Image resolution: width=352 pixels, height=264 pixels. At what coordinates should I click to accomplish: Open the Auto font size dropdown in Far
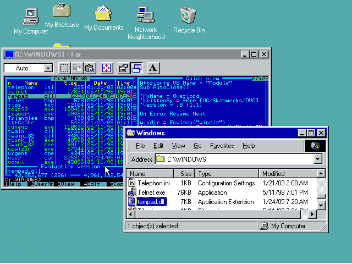point(48,68)
